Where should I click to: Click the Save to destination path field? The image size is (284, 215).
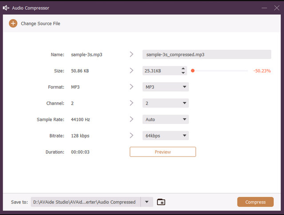coord(85,202)
